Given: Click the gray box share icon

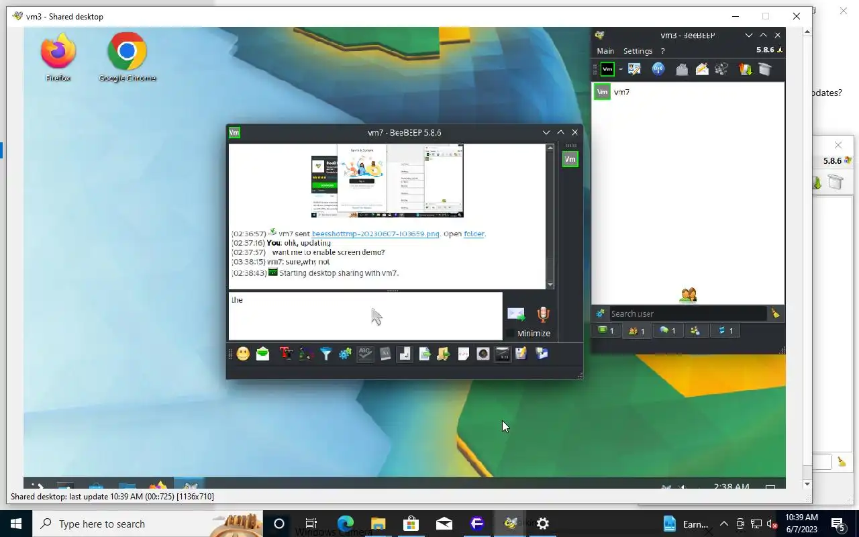Looking at the screenshot, I should (765, 69).
